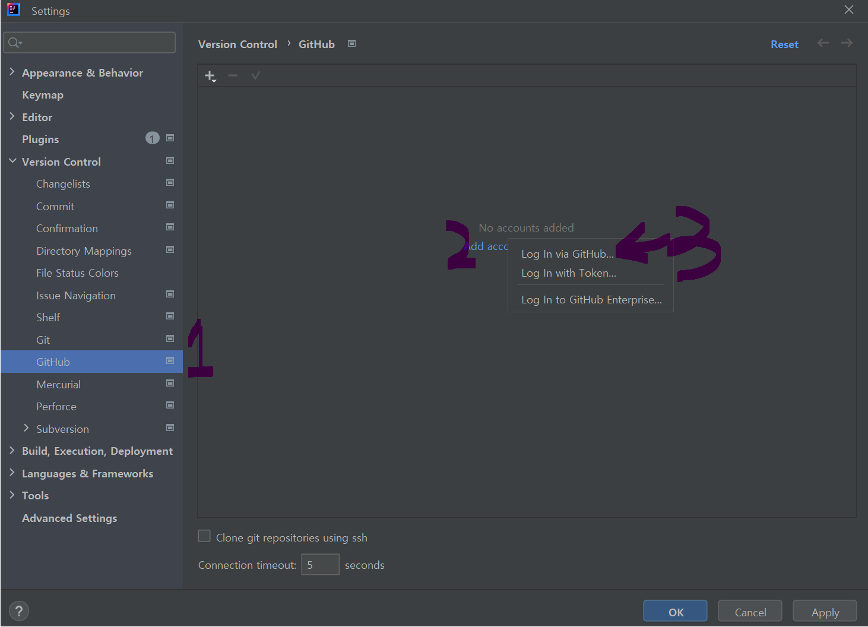This screenshot has width=868, height=627.
Task: Click the project icon next to Commit
Action: tap(170, 205)
